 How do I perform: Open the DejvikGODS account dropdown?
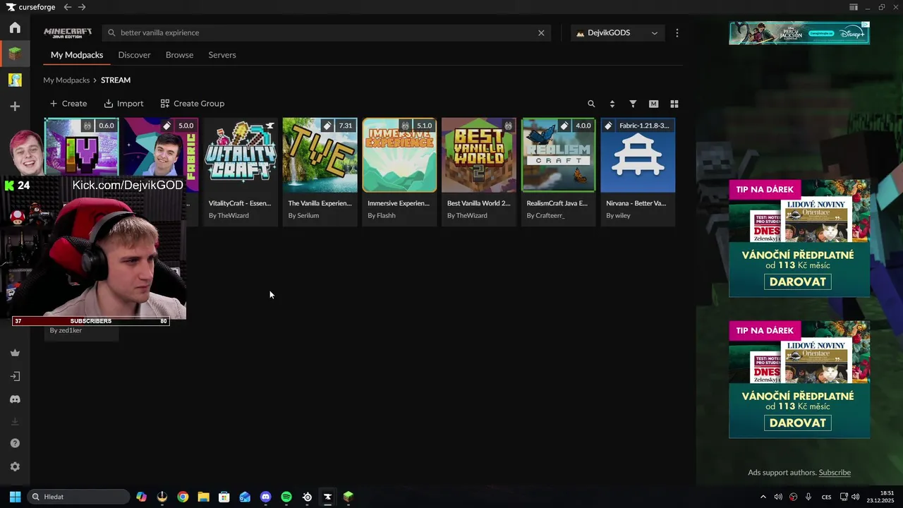[x=617, y=32]
